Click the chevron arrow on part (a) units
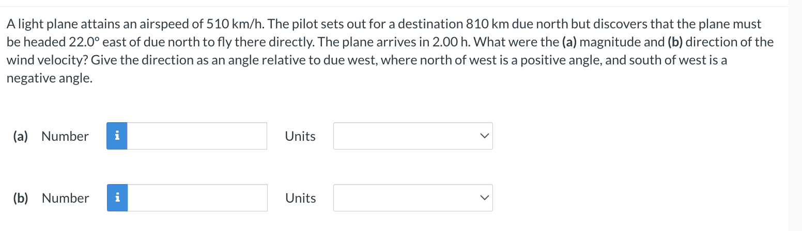This screenshot has width=802, height=231. click(484, 136)
